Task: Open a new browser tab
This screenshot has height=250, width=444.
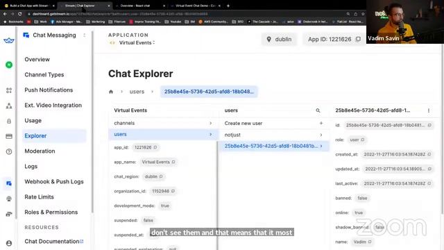Action: (228, 6)
